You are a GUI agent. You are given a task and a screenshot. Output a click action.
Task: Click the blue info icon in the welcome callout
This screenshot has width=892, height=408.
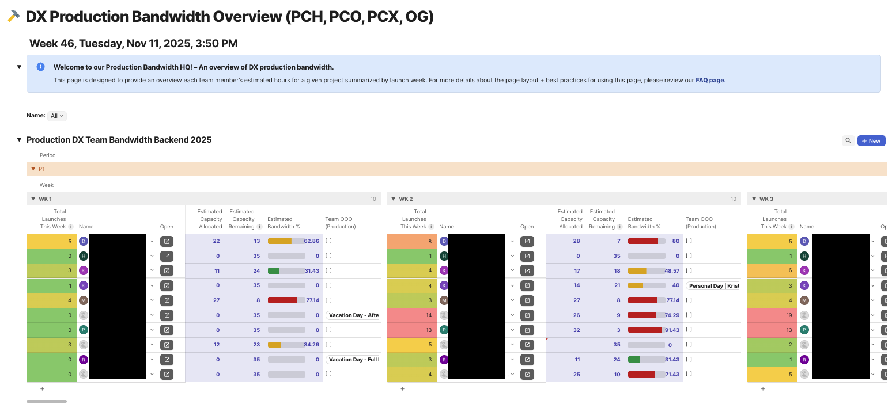click(40, 67)
